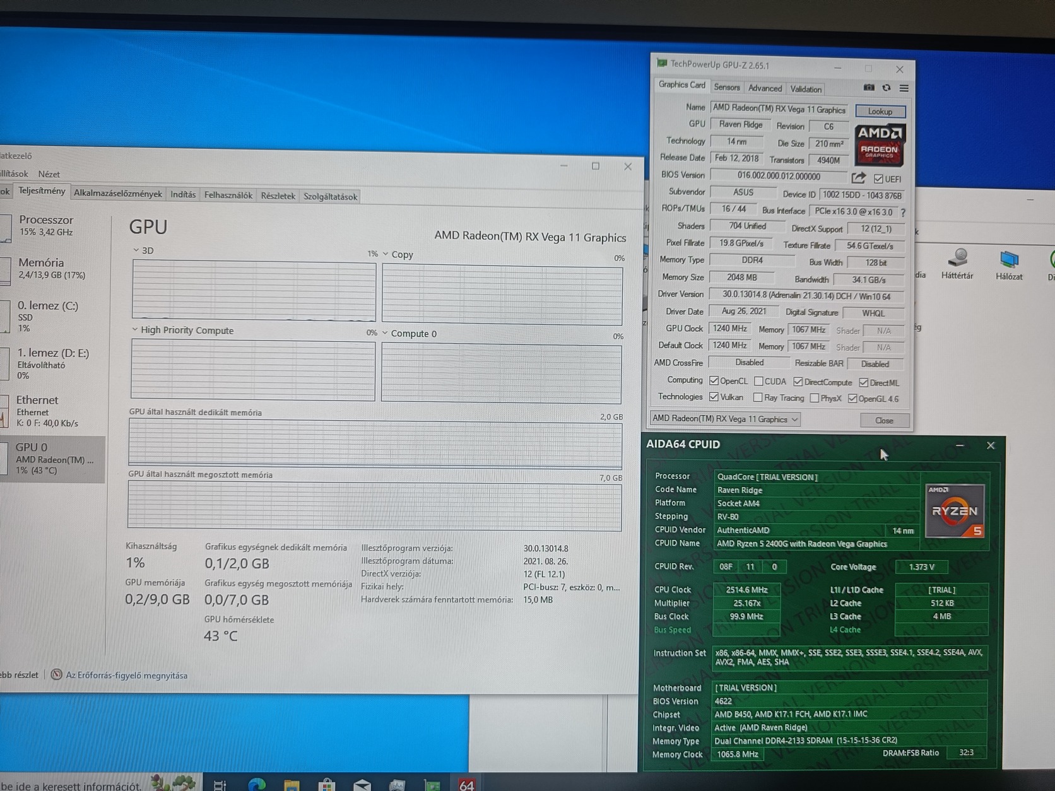The height and width of the screenshot is (791, 1055).
Task: Click the Bus Interface question mark icon
Action: [903, 213]
